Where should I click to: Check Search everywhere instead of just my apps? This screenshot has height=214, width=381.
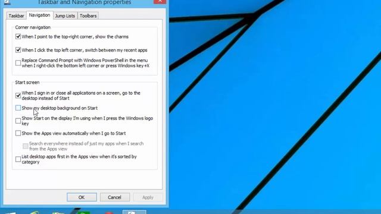click(x=26, y=146)
